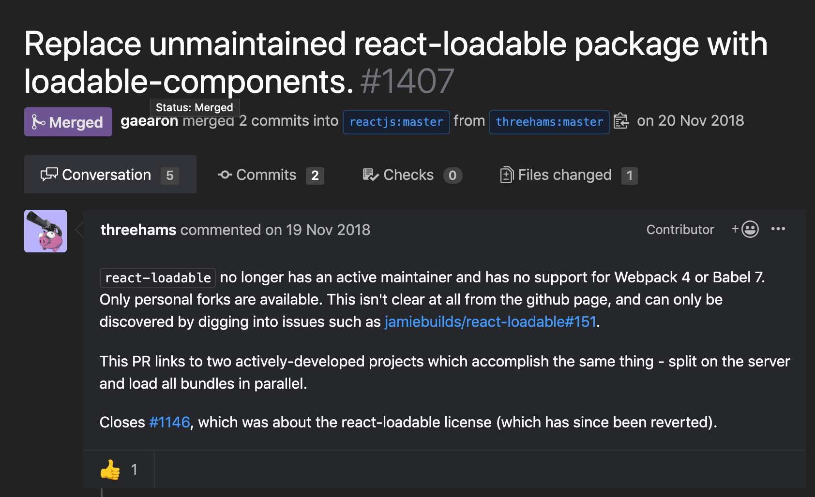
Task: Click the comment timestamp 19 Nov 2018
Action: [x=328, y=230]
